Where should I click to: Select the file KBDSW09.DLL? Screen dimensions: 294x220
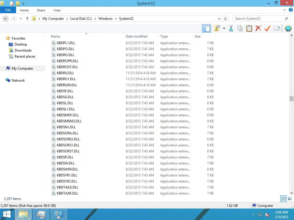click(x=67, y=169)
